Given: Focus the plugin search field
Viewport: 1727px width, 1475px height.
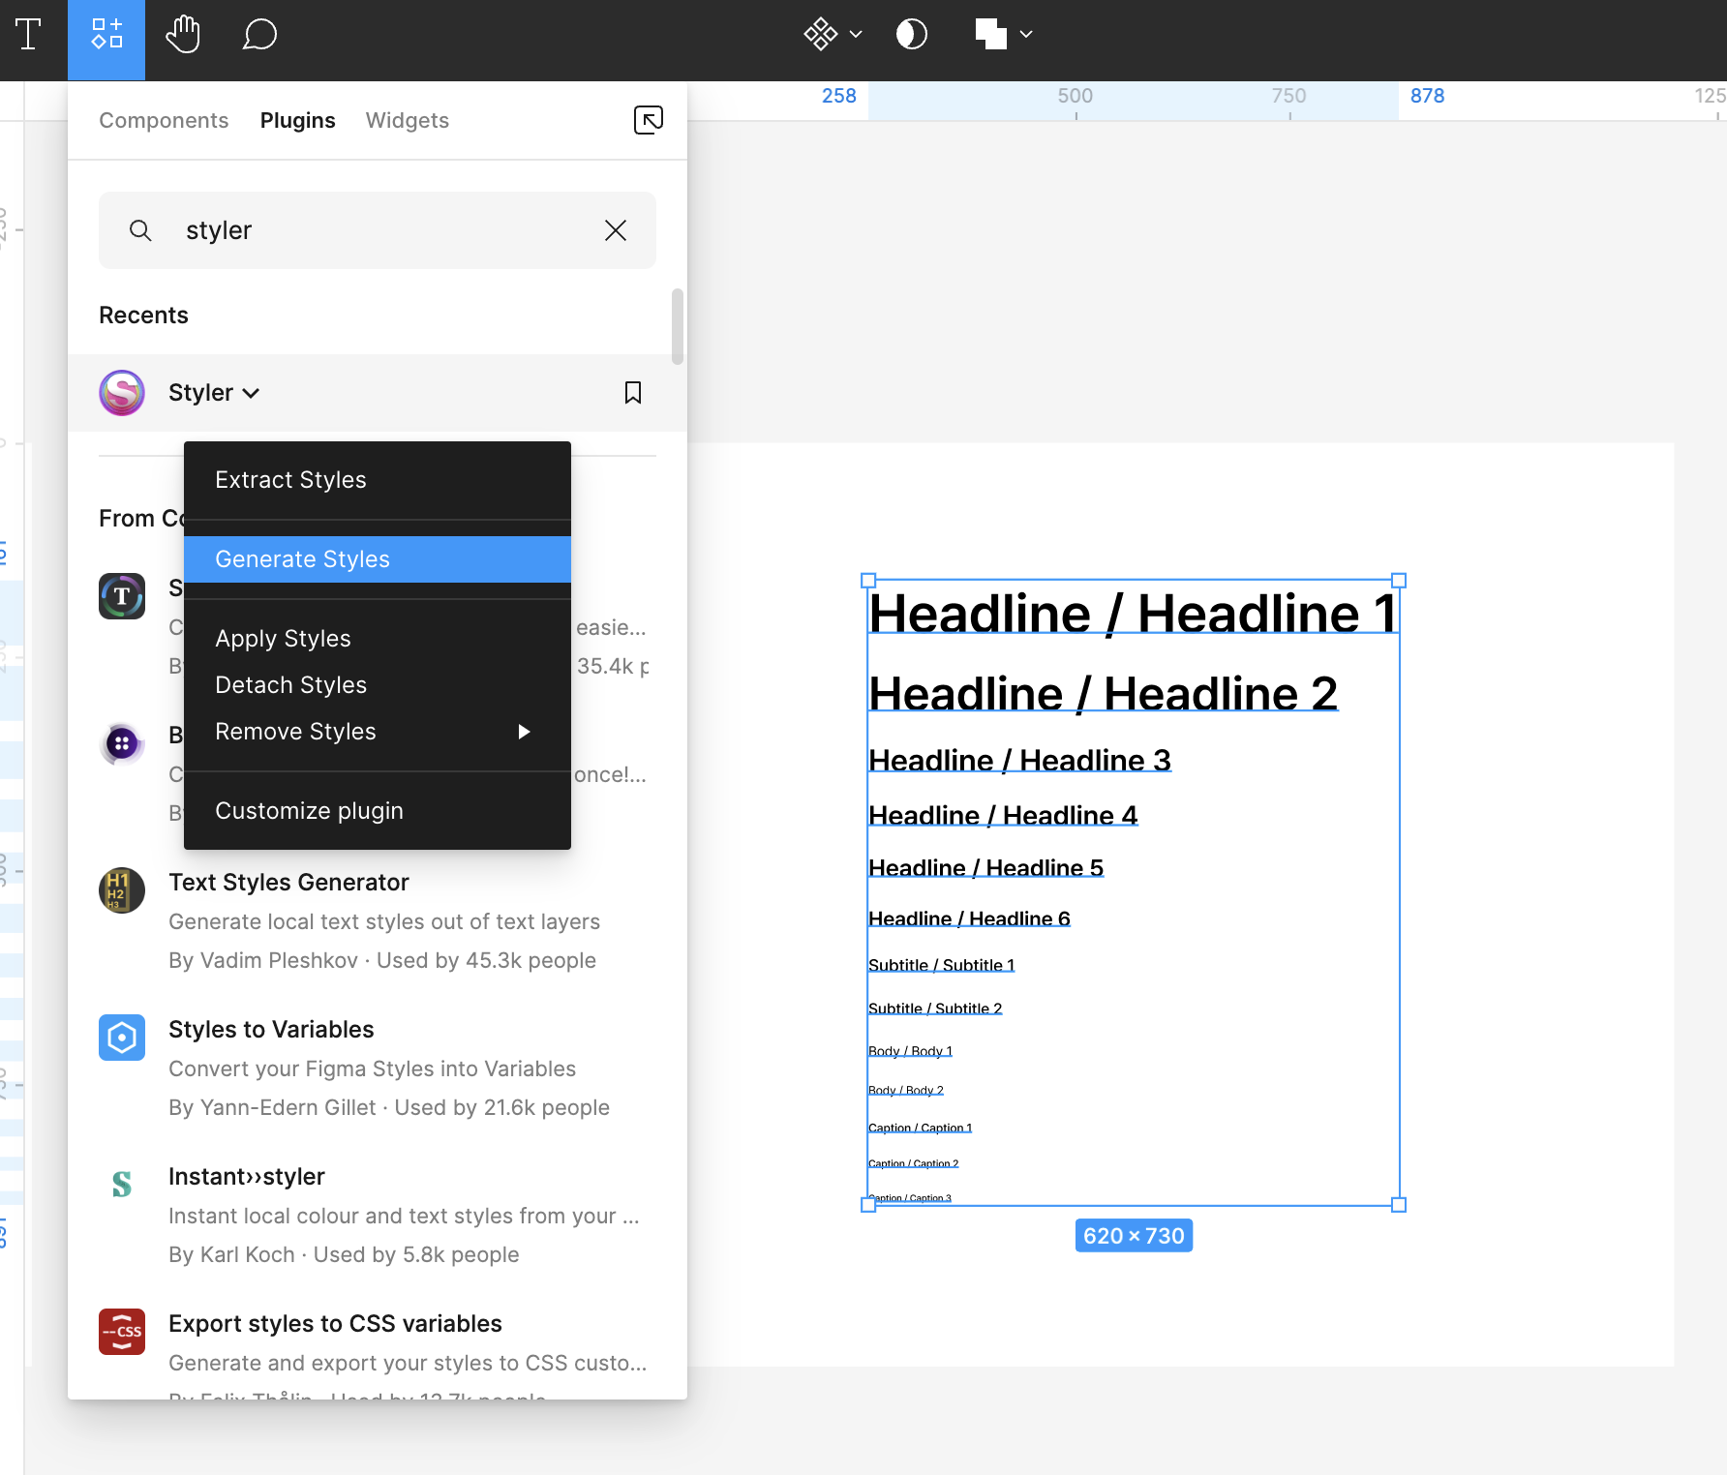Looking at the screenshot, I should pyautogui.click(x=378, y=230).
